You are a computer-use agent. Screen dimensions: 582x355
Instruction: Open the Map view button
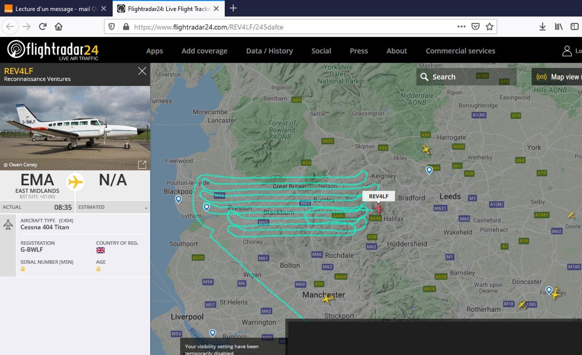coord(557,77)
